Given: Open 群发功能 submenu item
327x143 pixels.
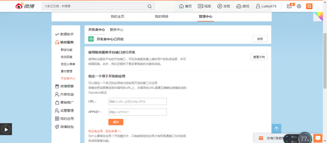Looking at the screenshot, I should click(67, 50).
